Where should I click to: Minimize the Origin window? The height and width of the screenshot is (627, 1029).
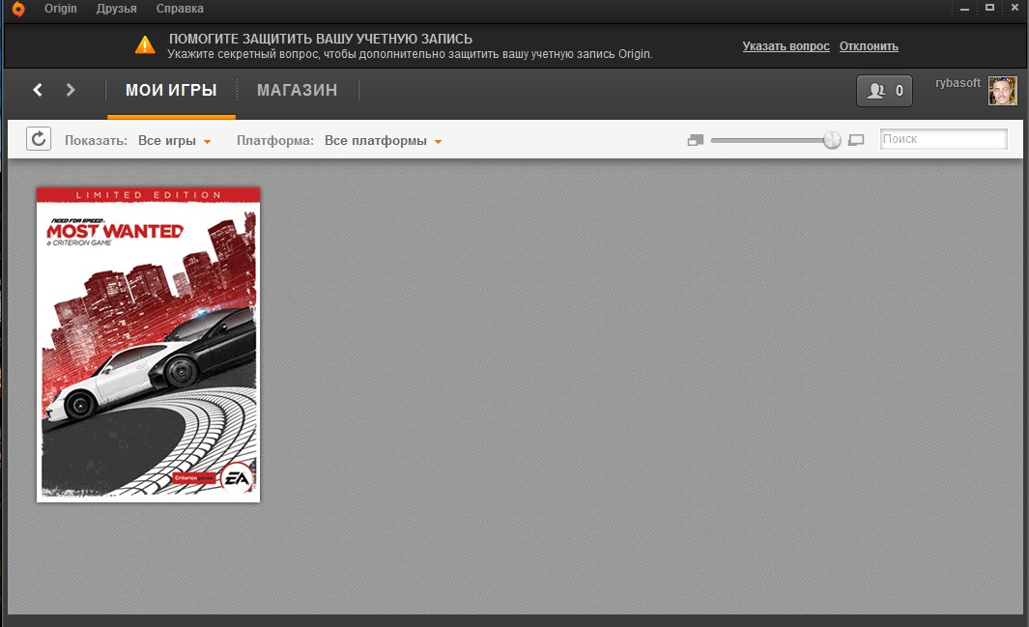964,9
